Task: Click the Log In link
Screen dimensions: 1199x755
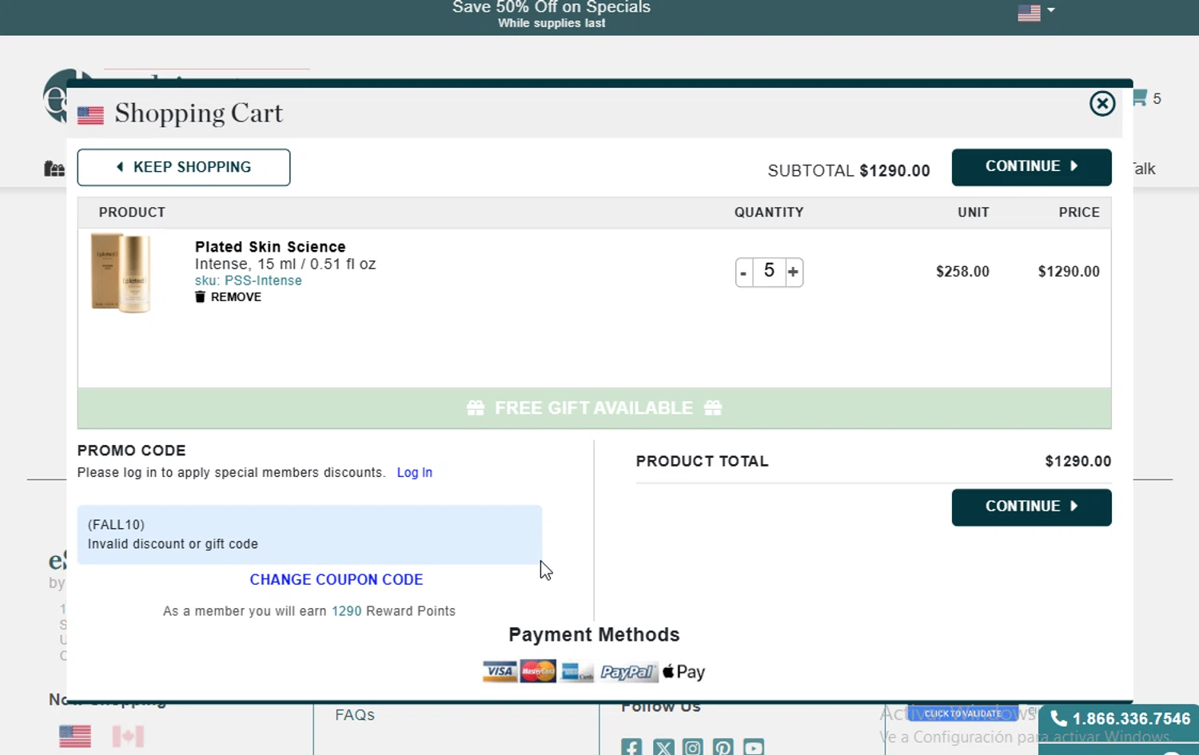Action: (415, 473)
